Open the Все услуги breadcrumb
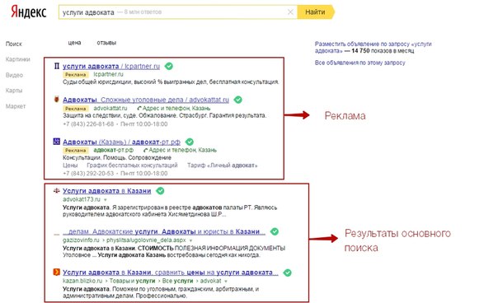 pyautogui.click(x=177, y=281)
